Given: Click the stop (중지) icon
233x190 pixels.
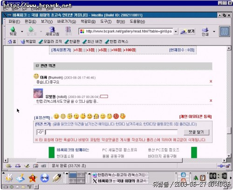Looking at the screenshot, I should pyautogui.click(x=68, y=31).
